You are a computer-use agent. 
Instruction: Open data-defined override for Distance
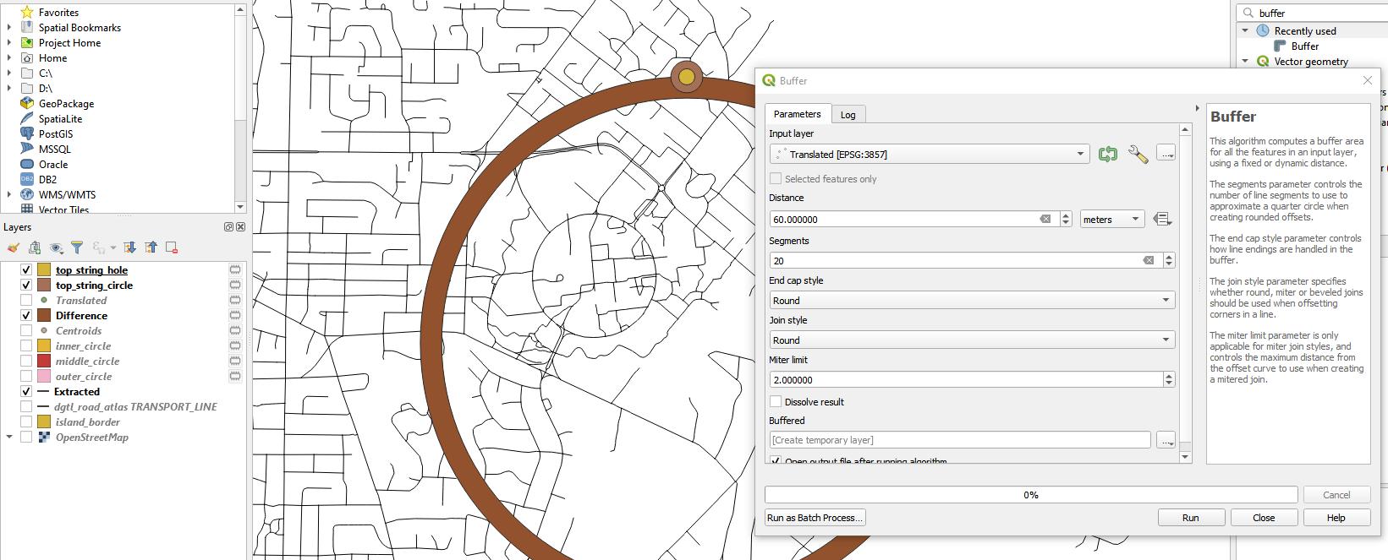click(1162, 219)
